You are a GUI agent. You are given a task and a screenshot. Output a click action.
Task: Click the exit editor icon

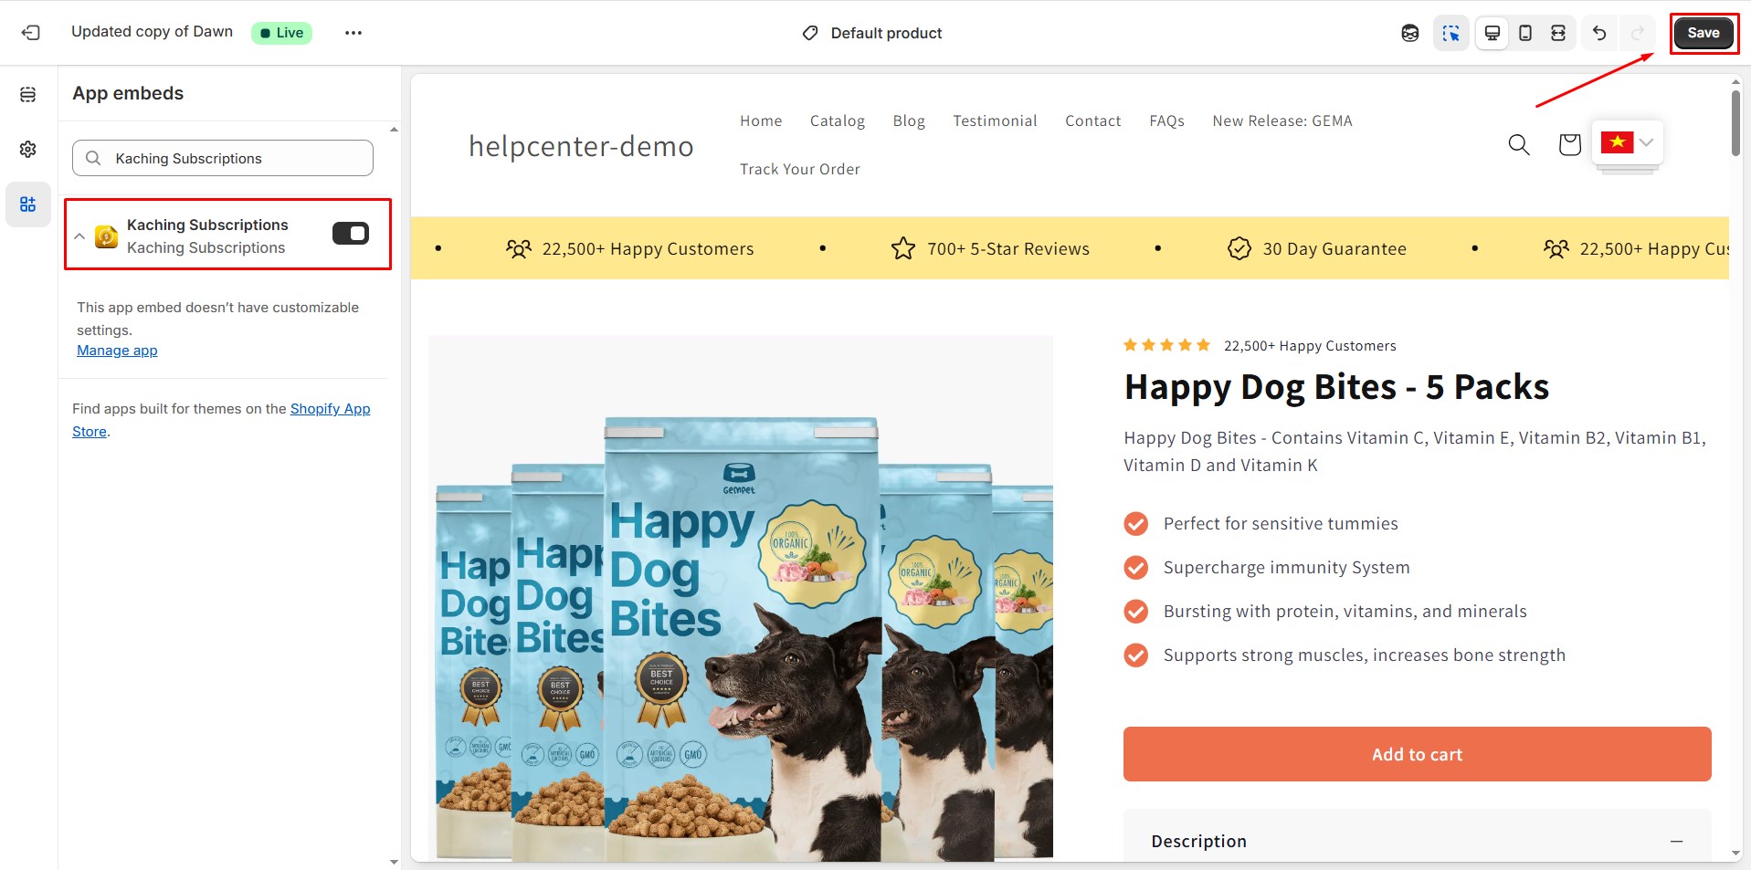pyautogui.click(x=30, y=33)
